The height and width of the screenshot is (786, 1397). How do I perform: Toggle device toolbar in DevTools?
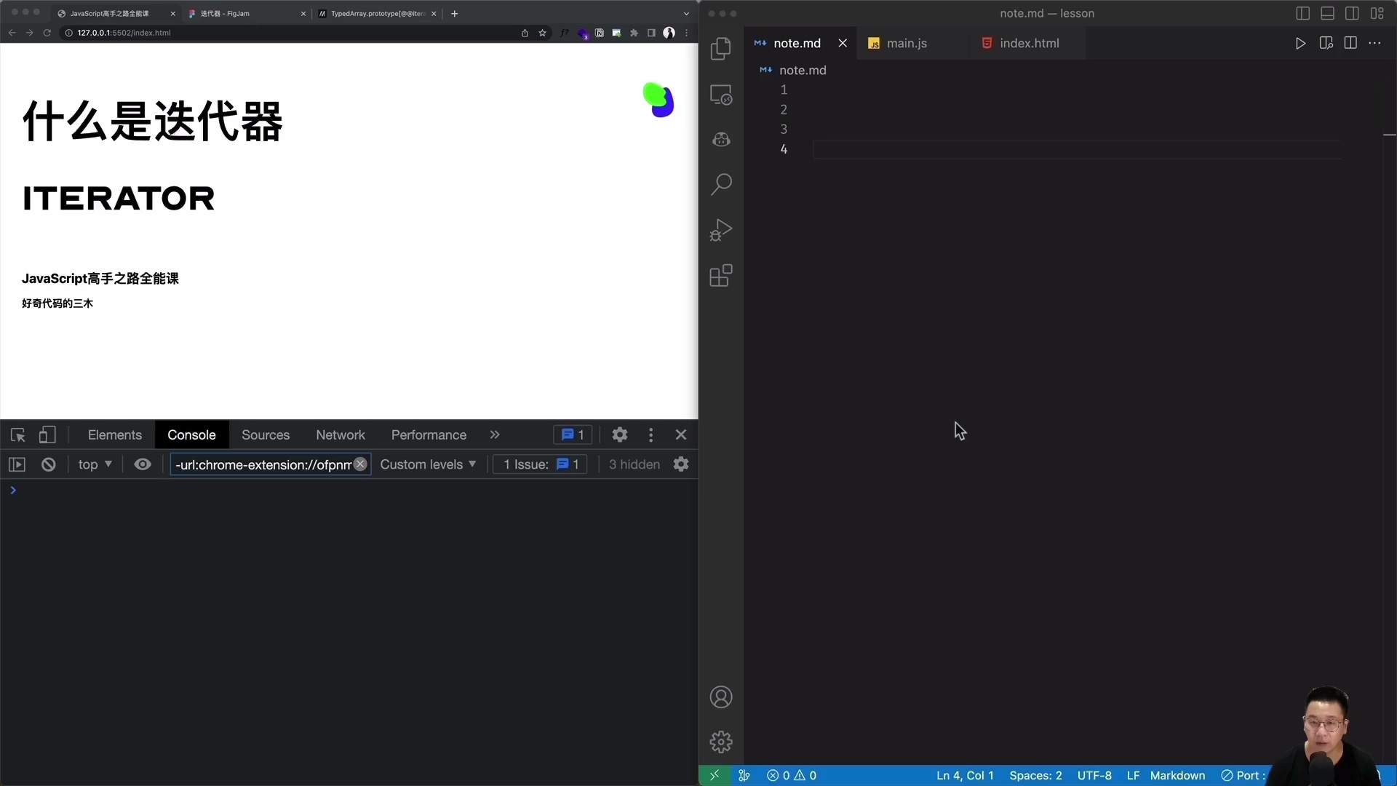point(47,434)
